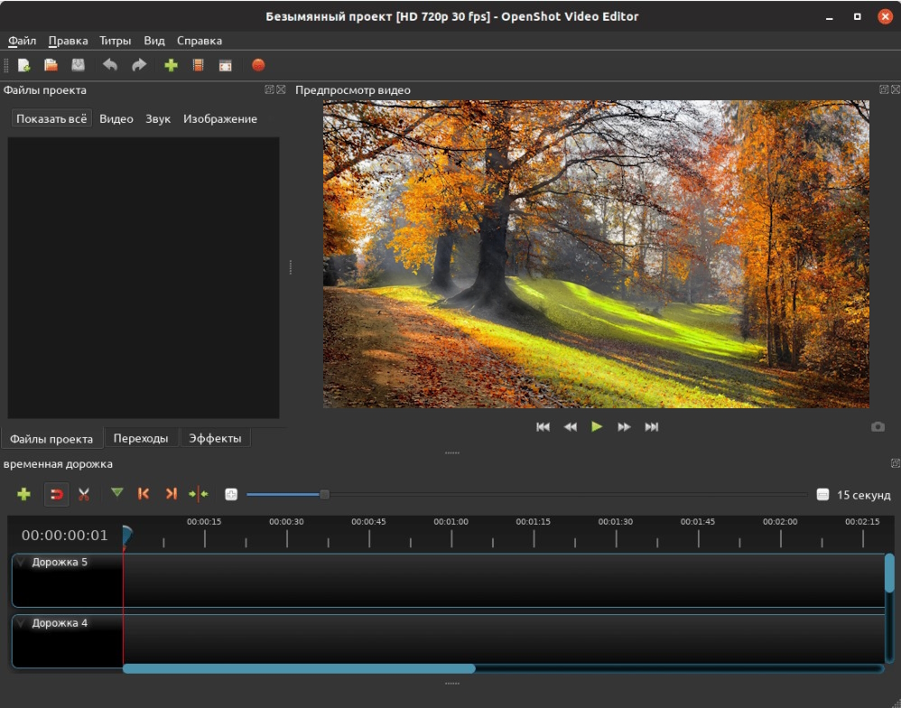Viewport: 901px width, 708px height.
Task: Show only Видео files filter
Action: [116, 119]
